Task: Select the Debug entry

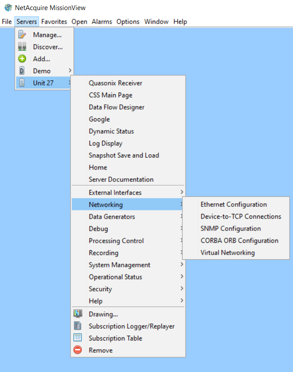Action: [x=127, y=228]
